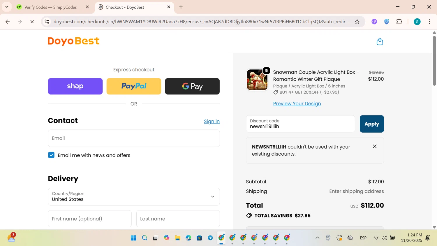Open the Preview Your Design link
This screenshot has height=246, width=437.
point(297,103)
